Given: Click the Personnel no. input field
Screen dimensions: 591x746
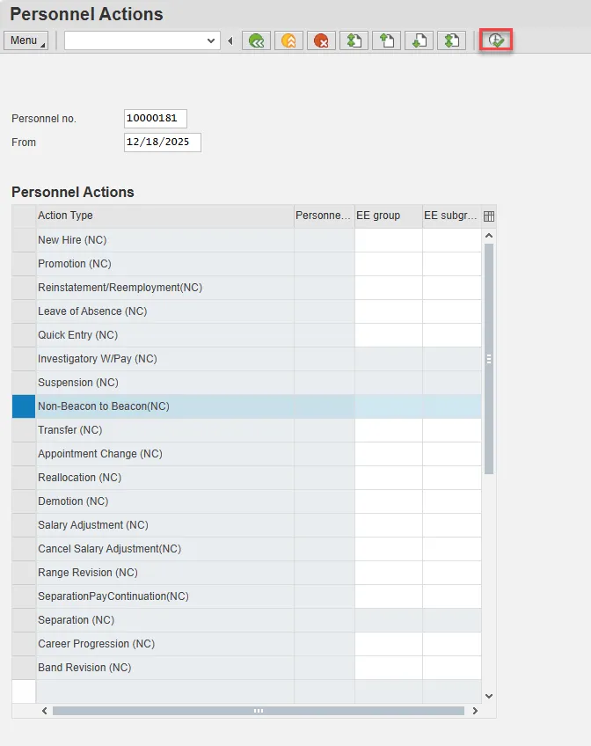Looking at the screenshot, I should [156, 119].
